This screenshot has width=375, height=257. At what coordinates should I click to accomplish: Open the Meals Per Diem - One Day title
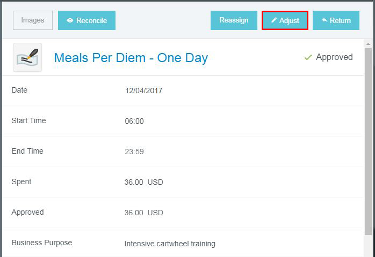[x=131, y=58]
